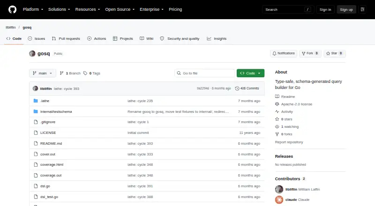View the 0 forks link in About
375x206 pixels.
[x=284, y=134]
